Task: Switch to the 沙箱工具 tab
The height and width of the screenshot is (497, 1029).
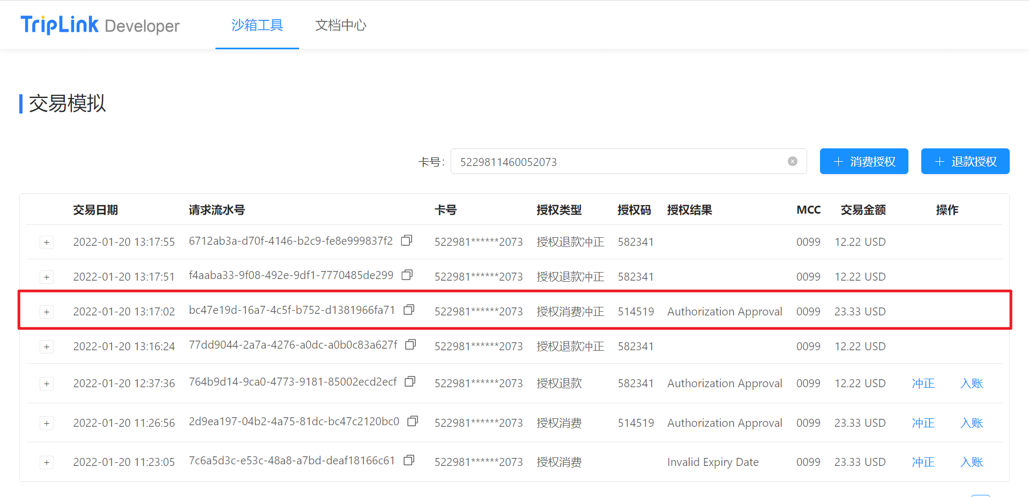Action: click(x=257, y=25)
